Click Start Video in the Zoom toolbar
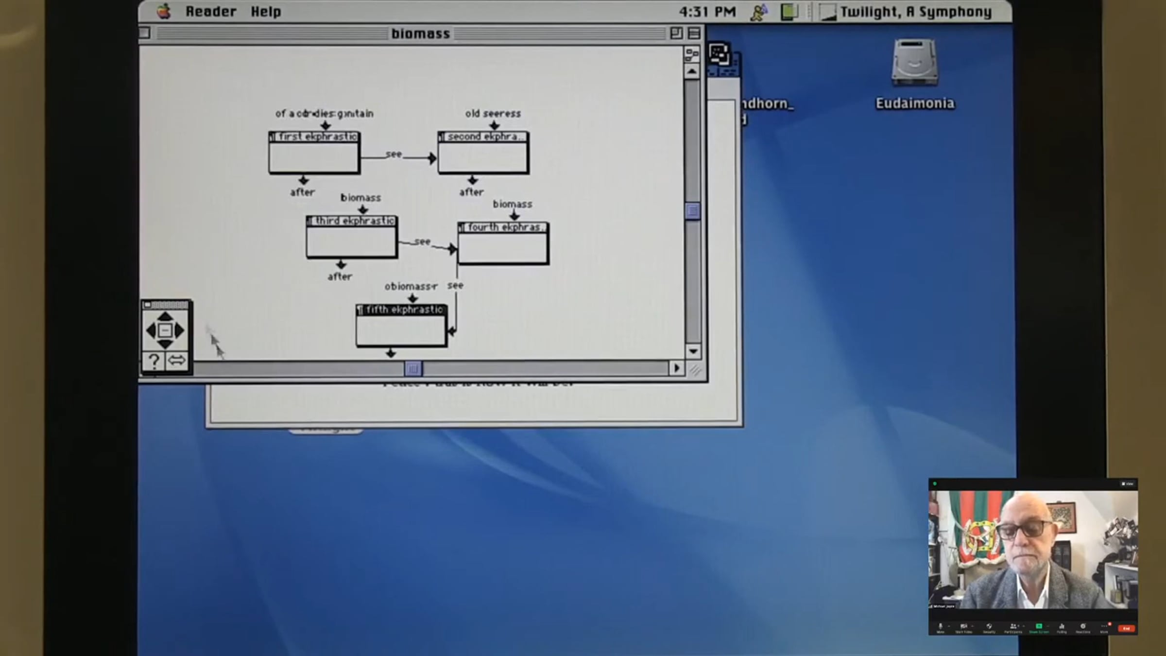Image resolution: width=1166 pixels, height=656 pixels. pyautogui.click(x=963, y=628)
